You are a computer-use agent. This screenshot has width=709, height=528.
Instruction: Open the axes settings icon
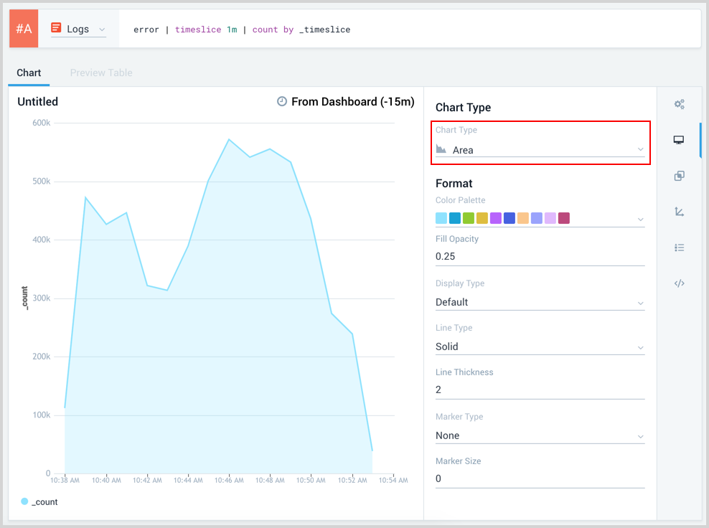pos(679,212)
